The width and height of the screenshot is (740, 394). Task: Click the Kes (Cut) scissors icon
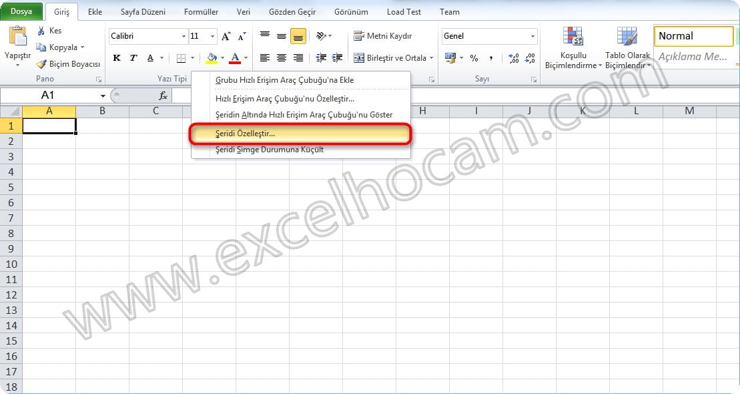pyautogui.click(x=41, y=31)
